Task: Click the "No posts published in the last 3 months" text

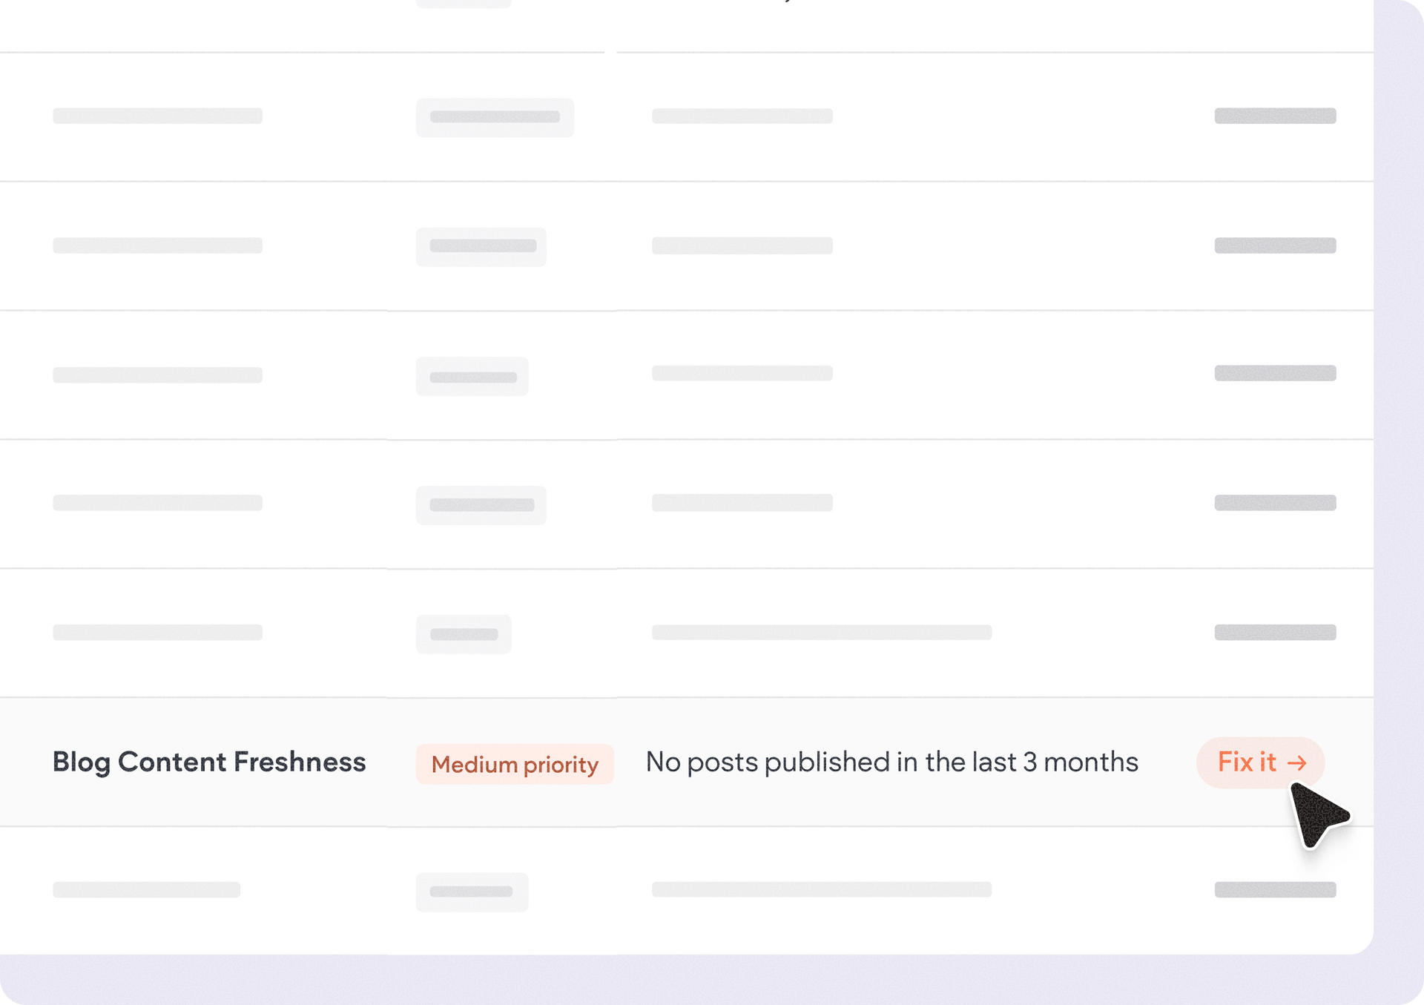Action: pos(891,762)
